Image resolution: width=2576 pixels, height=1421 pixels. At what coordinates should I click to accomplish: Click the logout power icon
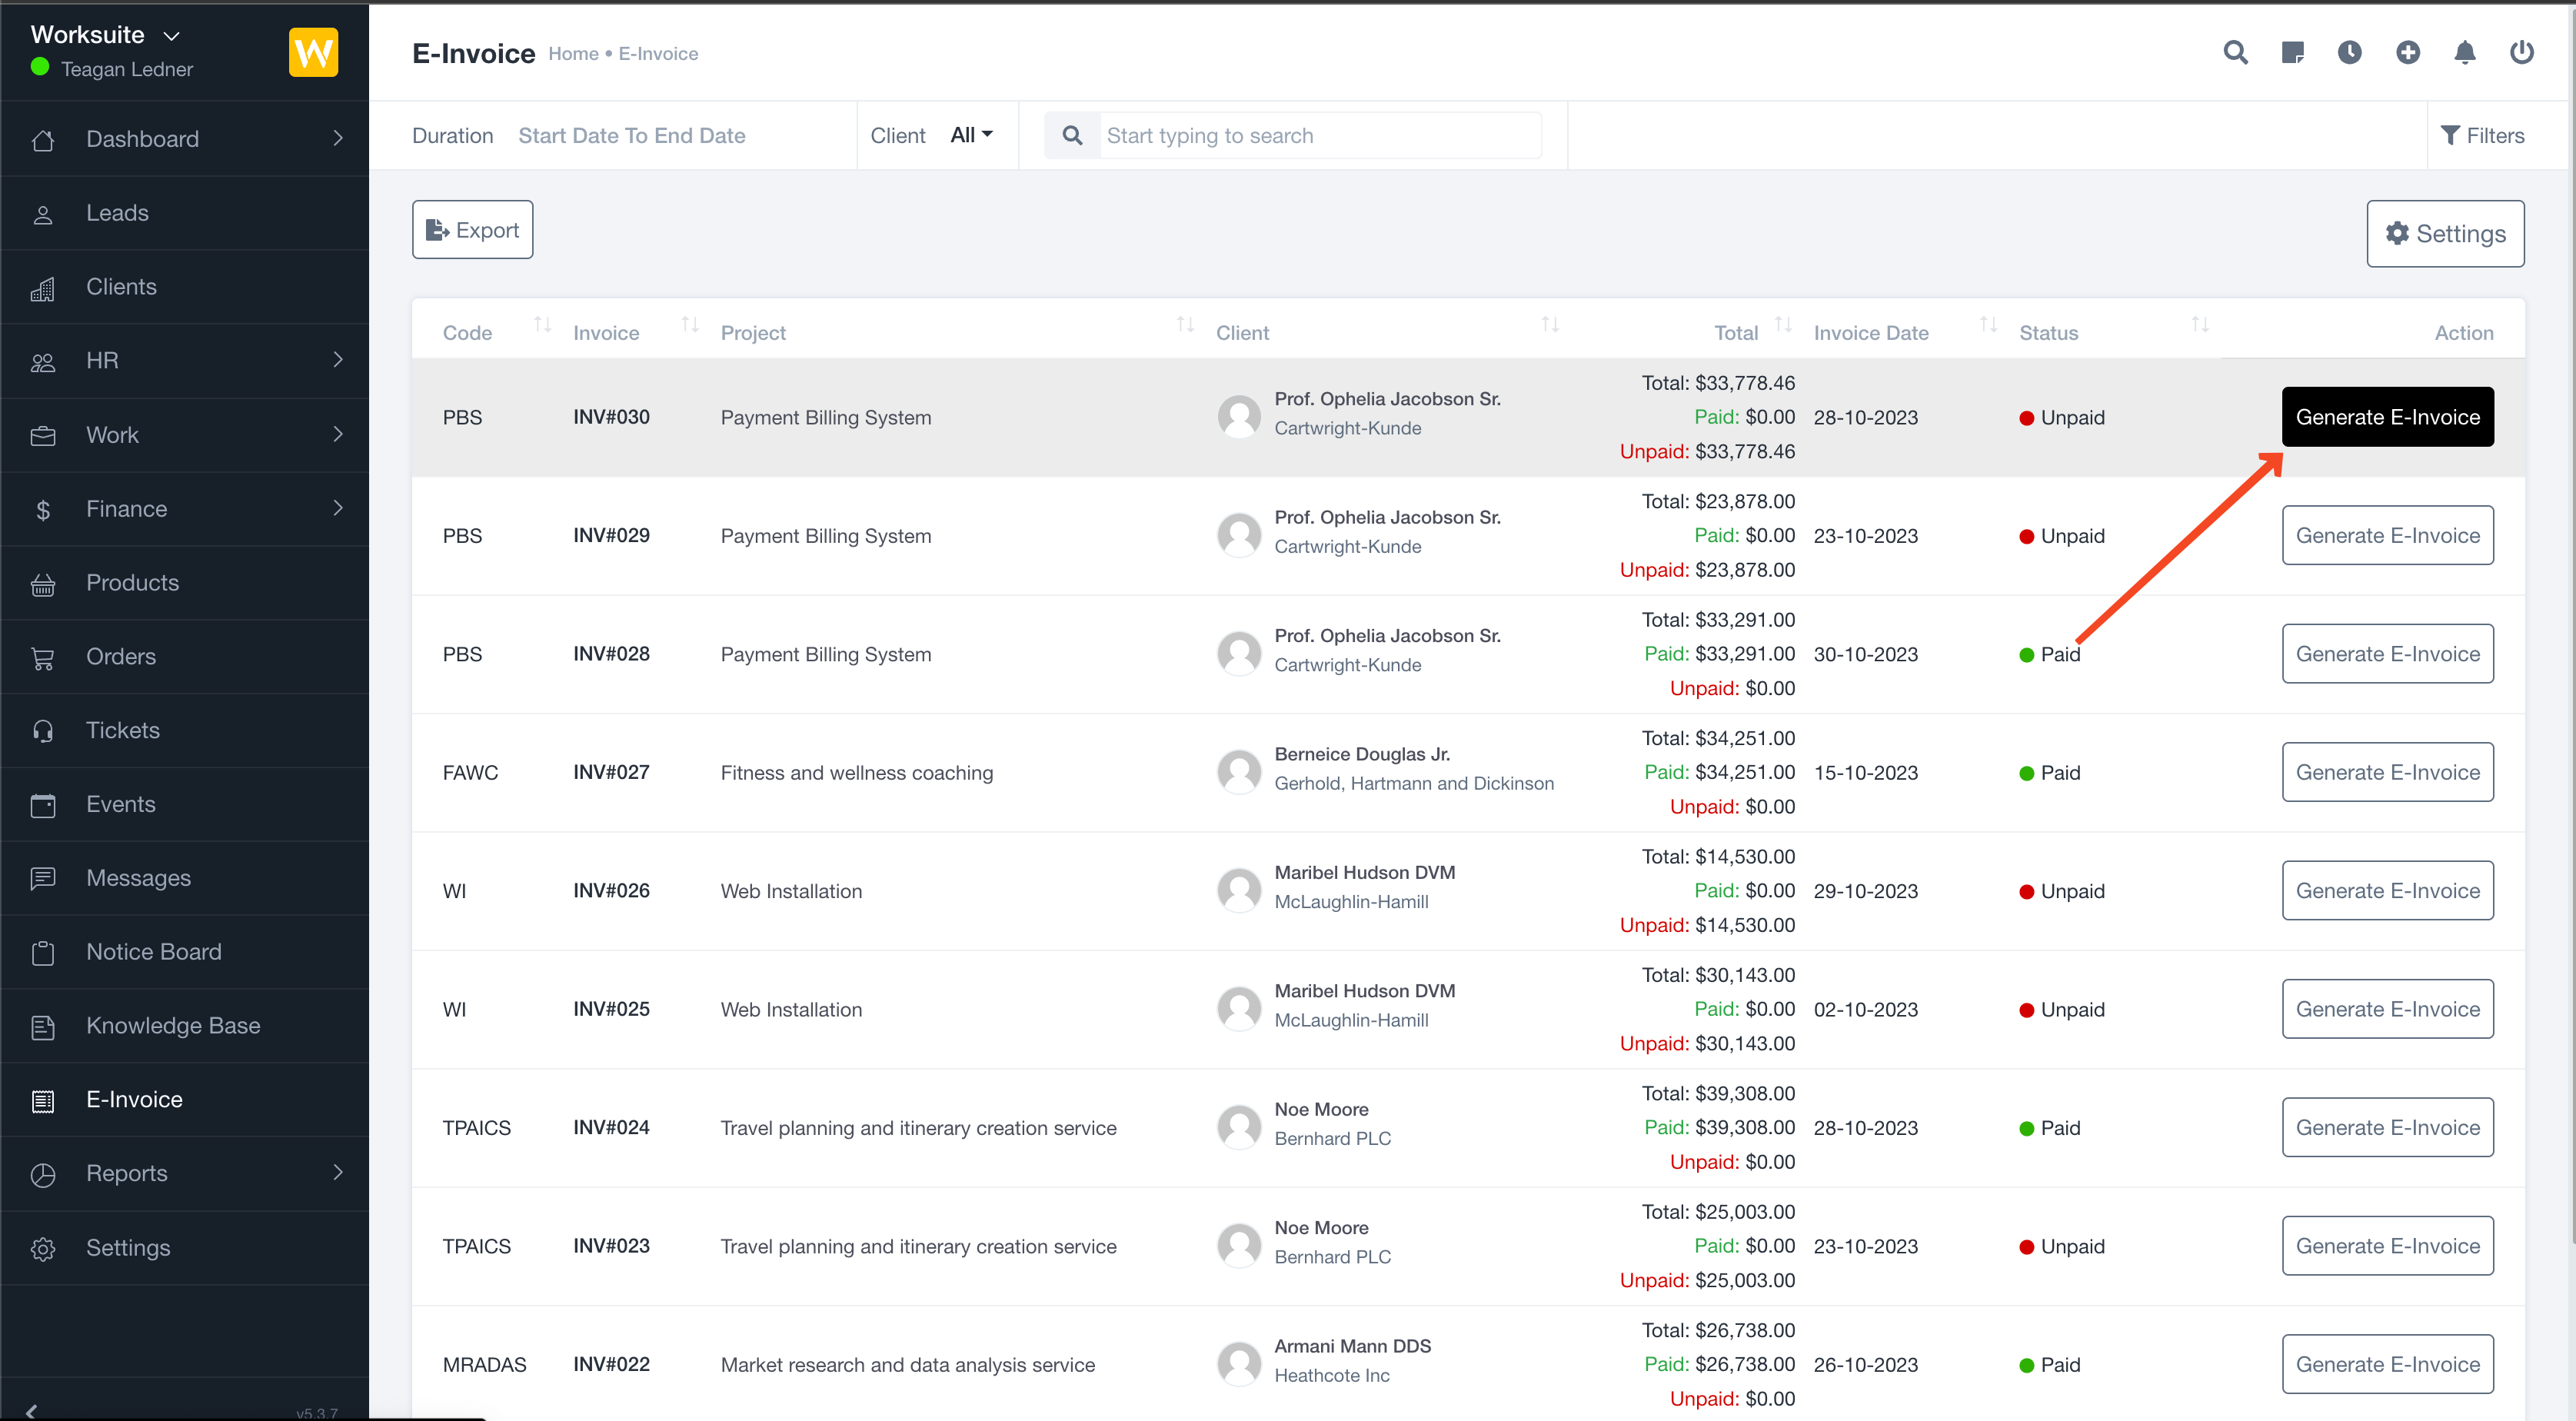pos(2522,53)
